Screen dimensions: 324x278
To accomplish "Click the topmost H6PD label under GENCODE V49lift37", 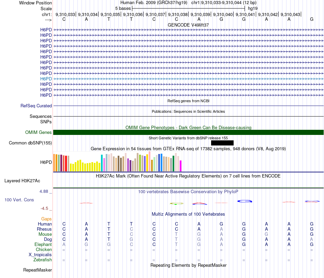I will click(46, 30).
